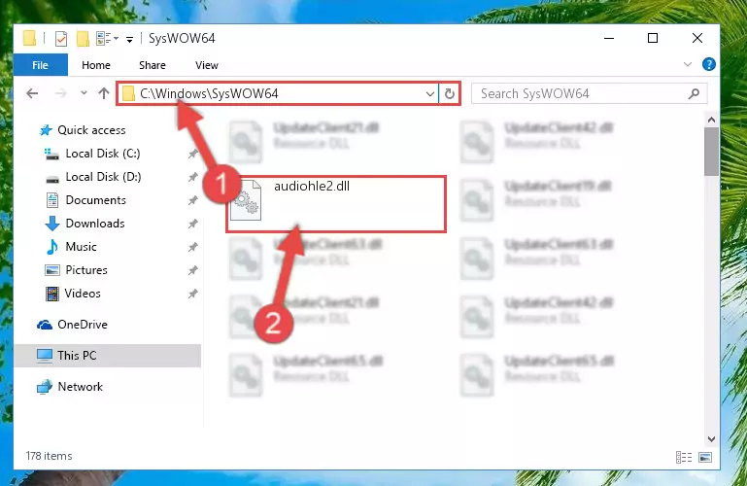Switch to Details view via the status bar icon
This screenshot has width=747, height=486.
click(x=684, y=458)
